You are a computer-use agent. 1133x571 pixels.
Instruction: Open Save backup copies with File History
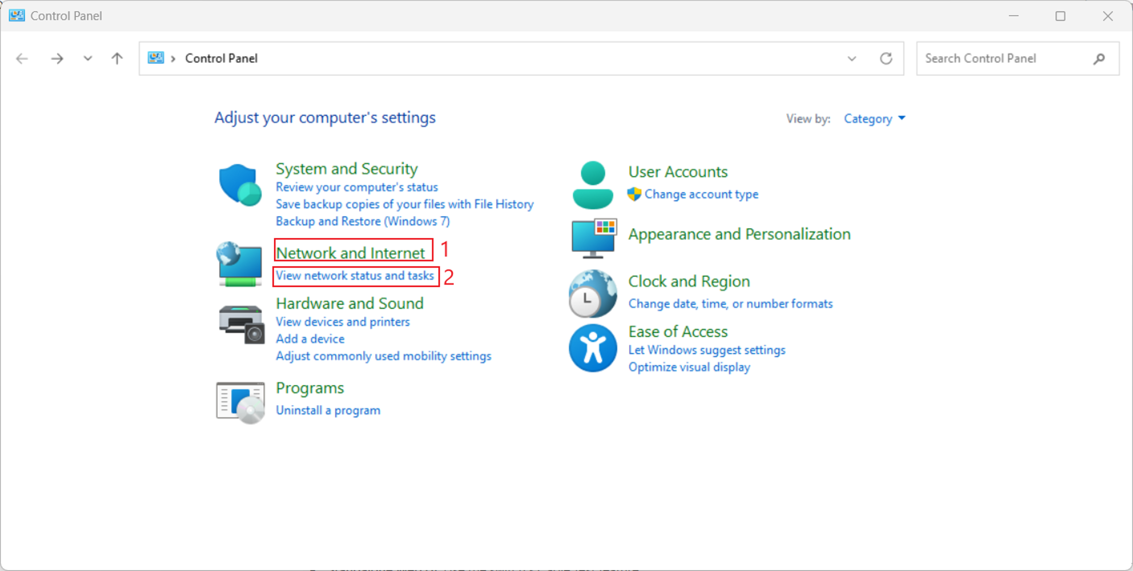(405, 204)
